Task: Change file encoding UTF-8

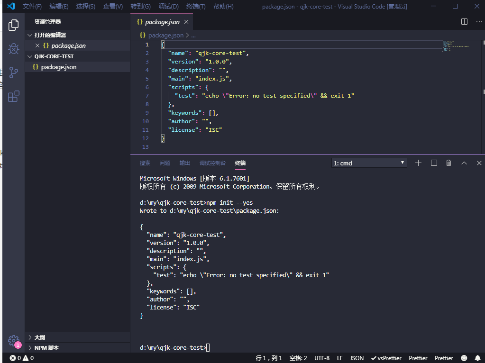Action: [322, 358]
